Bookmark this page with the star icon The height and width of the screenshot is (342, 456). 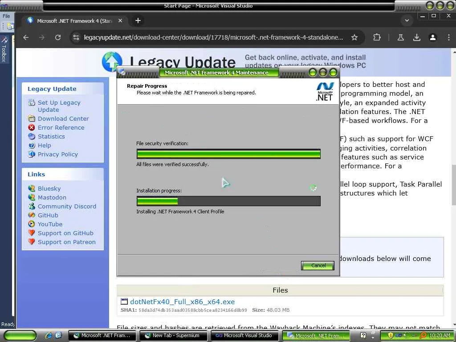[x=354, y=37]
